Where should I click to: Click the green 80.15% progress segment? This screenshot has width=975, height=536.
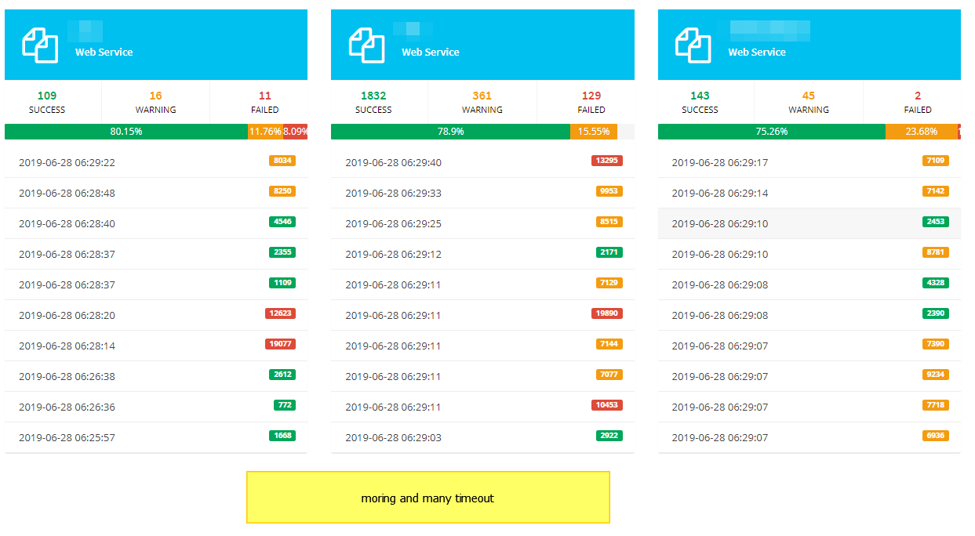pos(126,132)
